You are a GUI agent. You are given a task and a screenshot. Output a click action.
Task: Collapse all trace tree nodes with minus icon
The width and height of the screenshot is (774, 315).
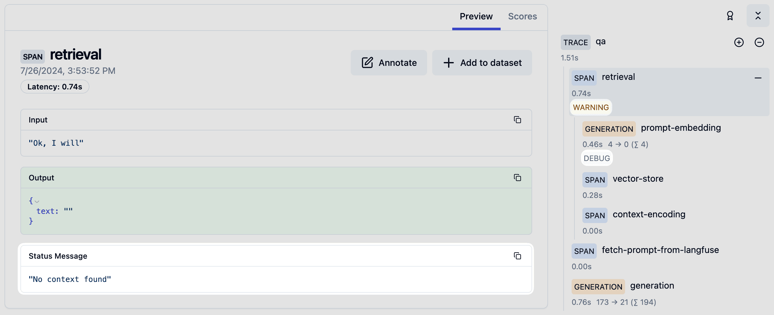(760, 42)
